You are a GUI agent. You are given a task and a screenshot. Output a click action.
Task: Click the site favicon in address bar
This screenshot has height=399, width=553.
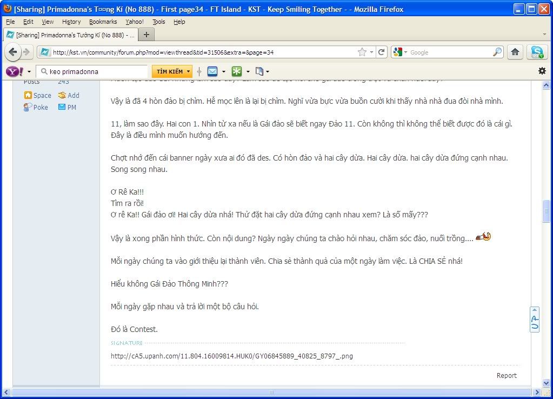[x=45, y=52]
